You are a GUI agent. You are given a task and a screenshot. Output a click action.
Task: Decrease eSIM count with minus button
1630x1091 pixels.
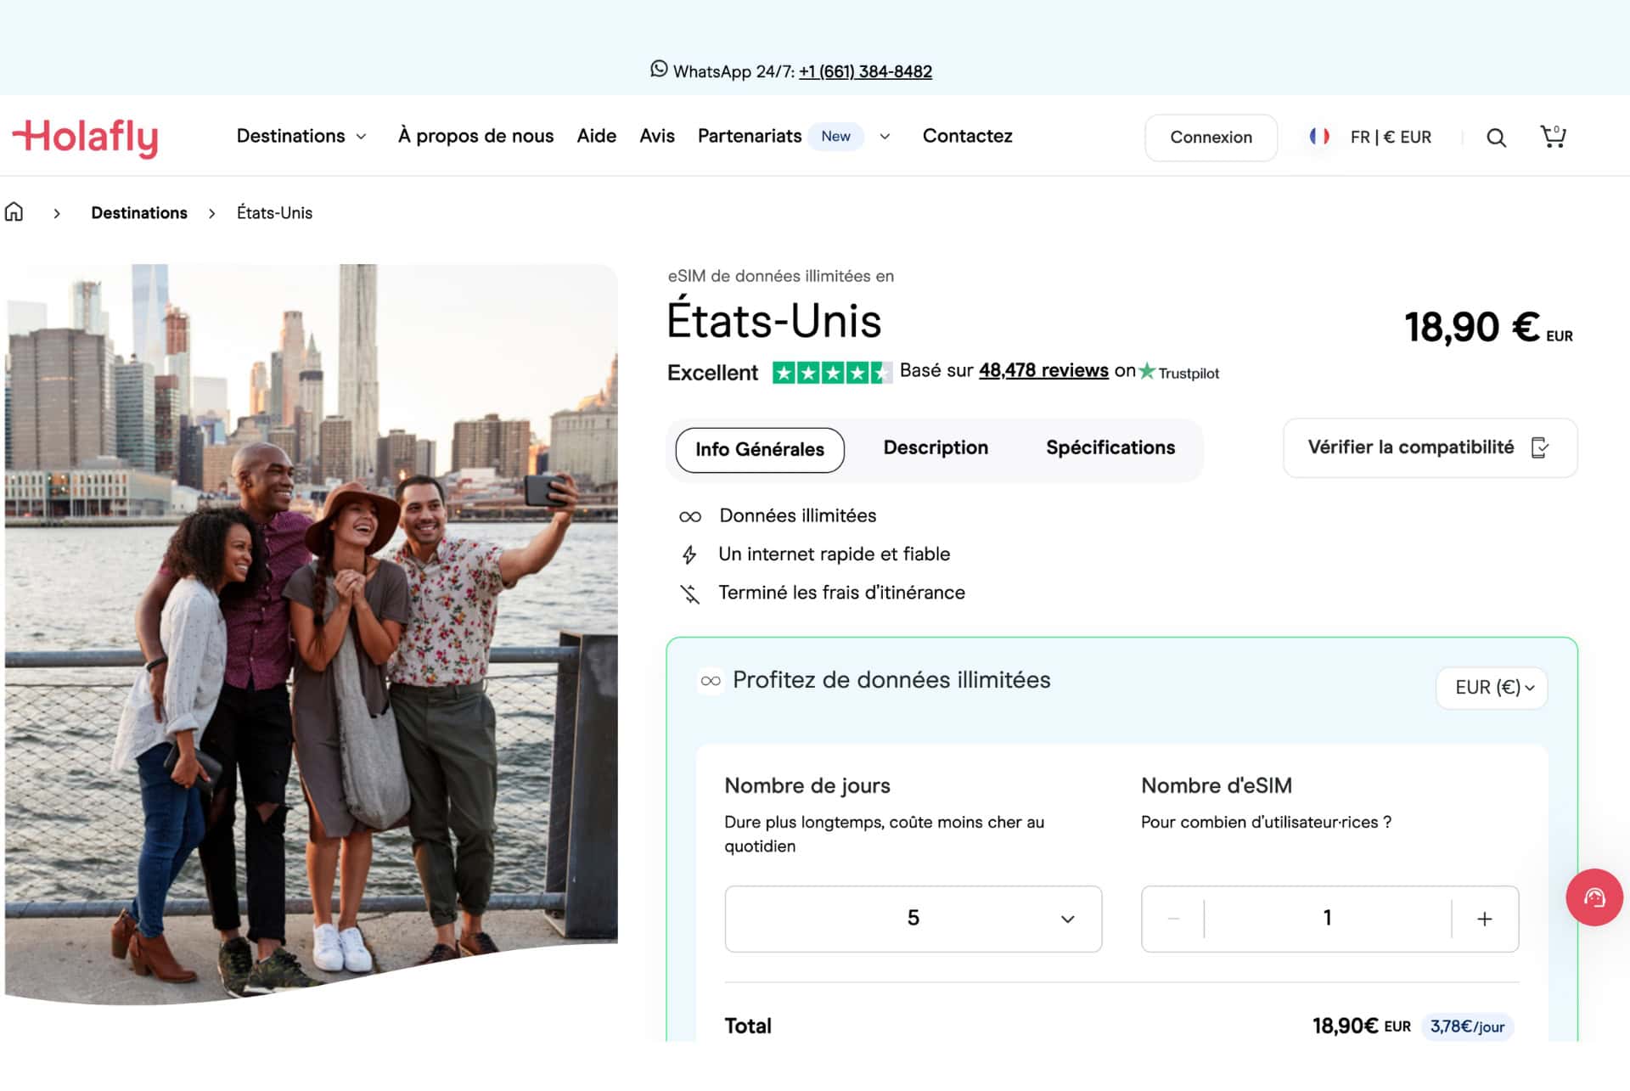1173,919
